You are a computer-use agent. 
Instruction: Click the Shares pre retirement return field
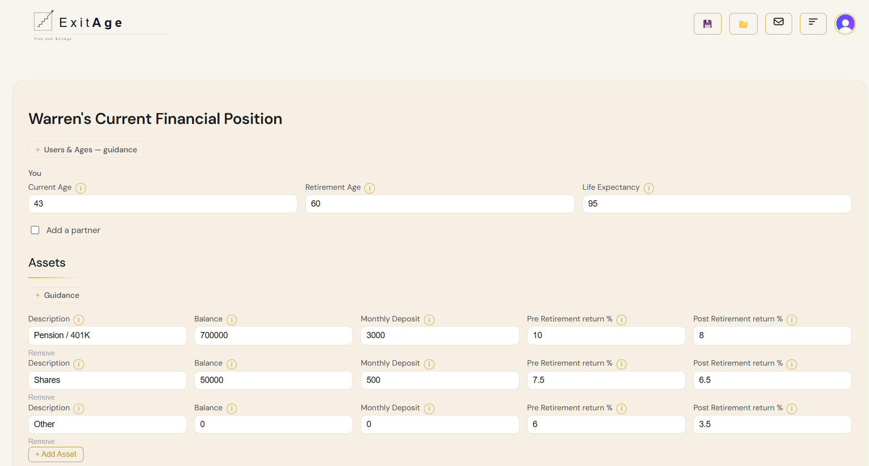pos(606,380)
